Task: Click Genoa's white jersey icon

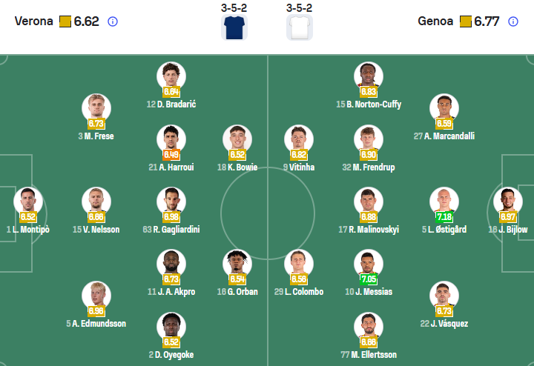Action: pos(299,27)
